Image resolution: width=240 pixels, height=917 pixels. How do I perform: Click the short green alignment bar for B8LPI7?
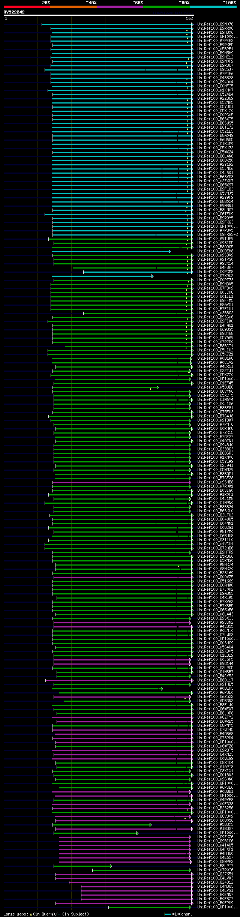click(x=82, y=866)
